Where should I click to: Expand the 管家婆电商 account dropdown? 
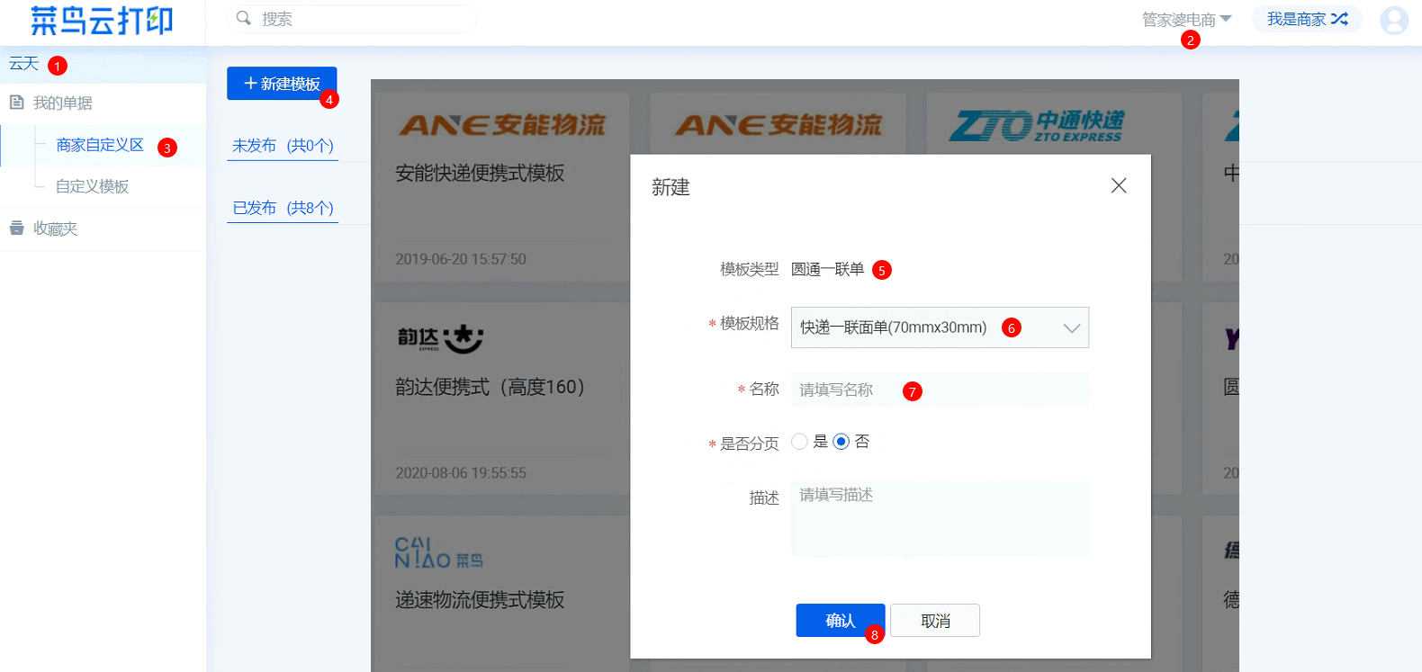point(1186,20)
